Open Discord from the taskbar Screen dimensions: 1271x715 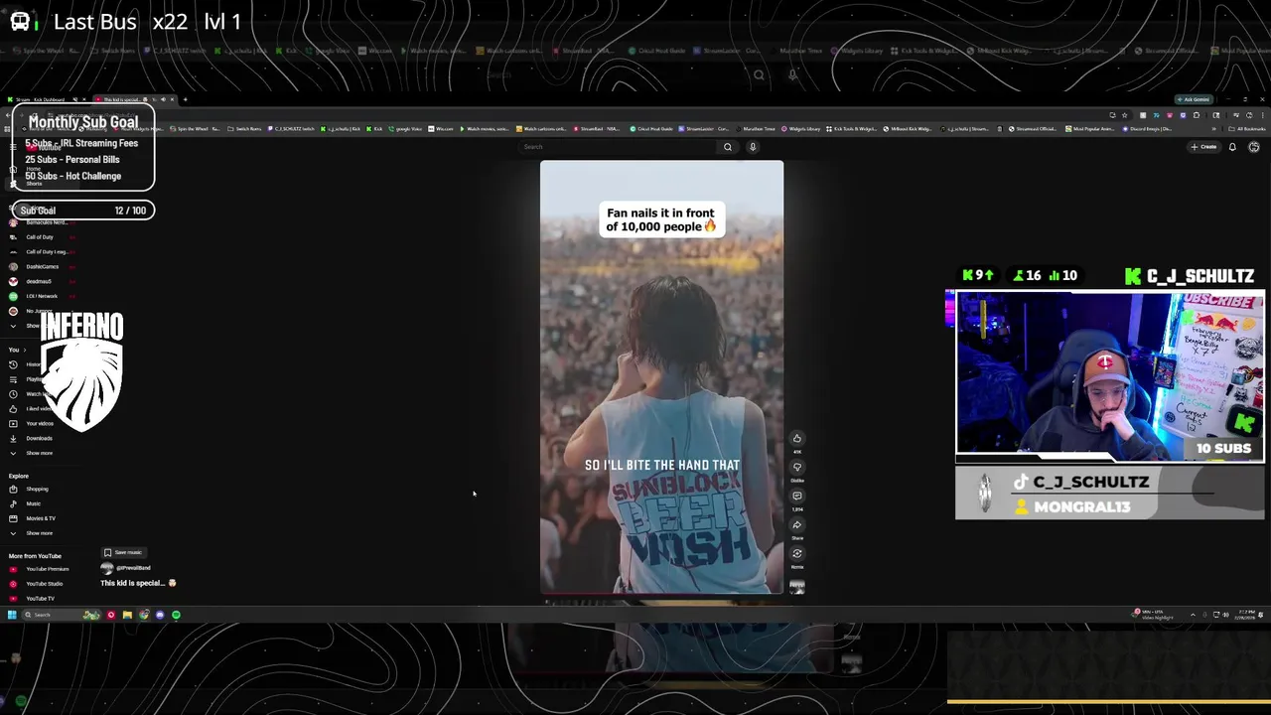tap(160, 615)
